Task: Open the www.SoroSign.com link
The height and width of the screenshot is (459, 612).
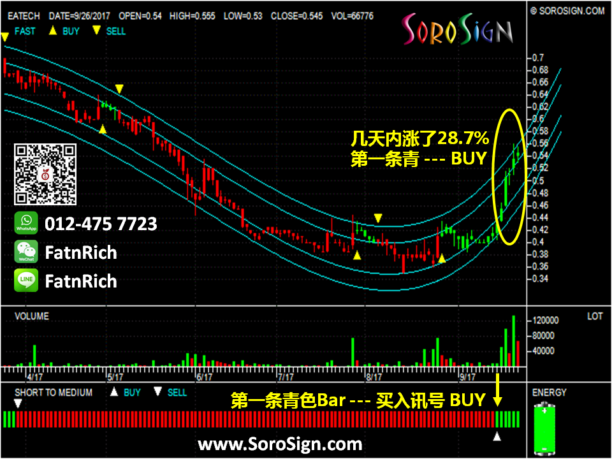Action: coord(280,444)
